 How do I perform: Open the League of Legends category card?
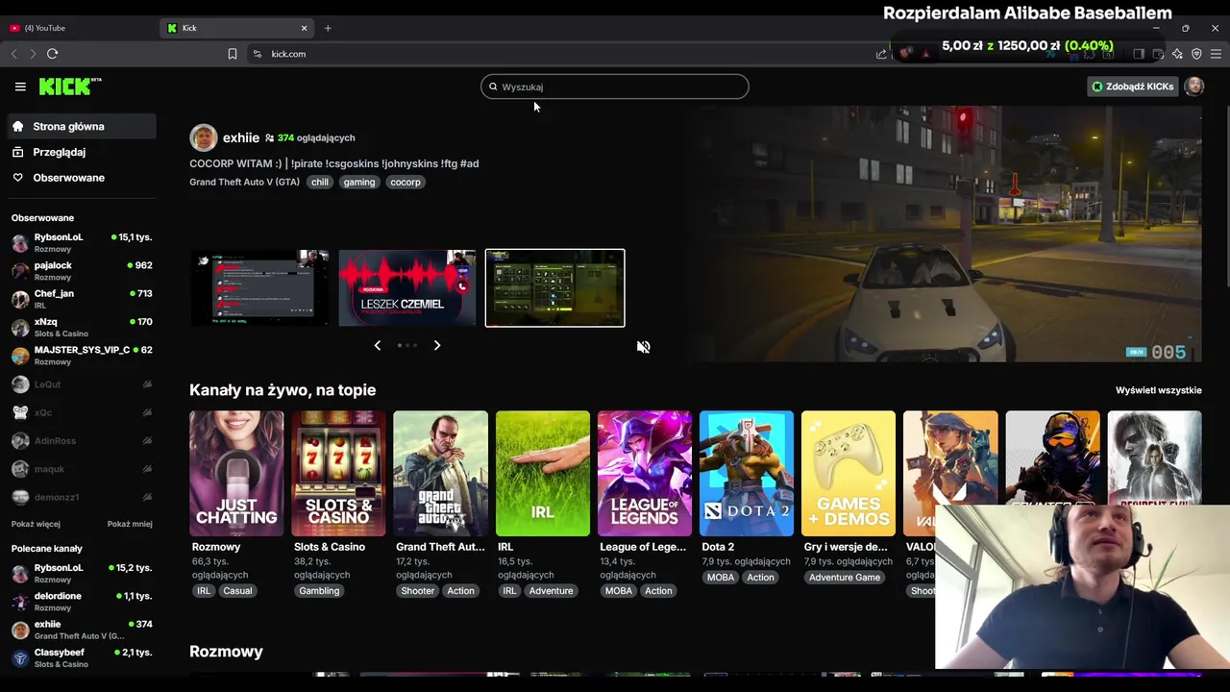click(x=645, y=474)
